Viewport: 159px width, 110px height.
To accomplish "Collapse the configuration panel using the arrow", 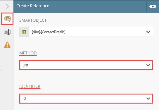I will tap(7, 6).
